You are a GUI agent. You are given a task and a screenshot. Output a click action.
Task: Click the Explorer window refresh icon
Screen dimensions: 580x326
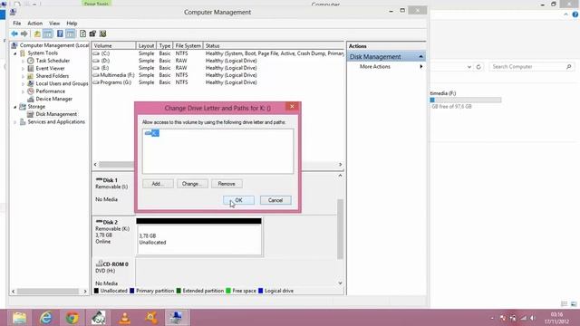pyautogui.click(x=478, y=67)
